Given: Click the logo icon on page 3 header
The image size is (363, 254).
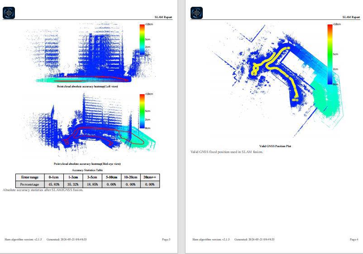Looking at the screenshot, I should (x=9, y=13).
